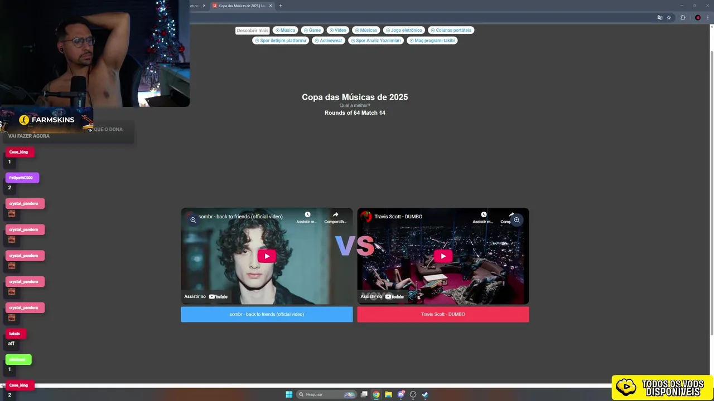The width and height of the screenshot is (714, 401).
Task: Close the first partially visible browser tab
Action: [204, 6]
